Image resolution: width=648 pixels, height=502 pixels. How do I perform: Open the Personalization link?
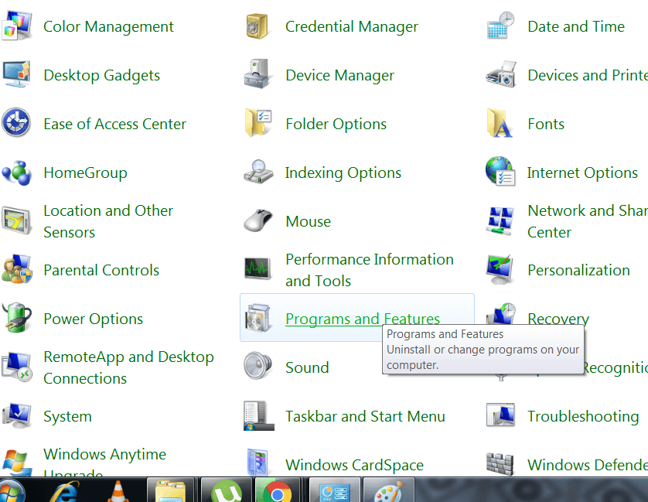coord(578,270)
